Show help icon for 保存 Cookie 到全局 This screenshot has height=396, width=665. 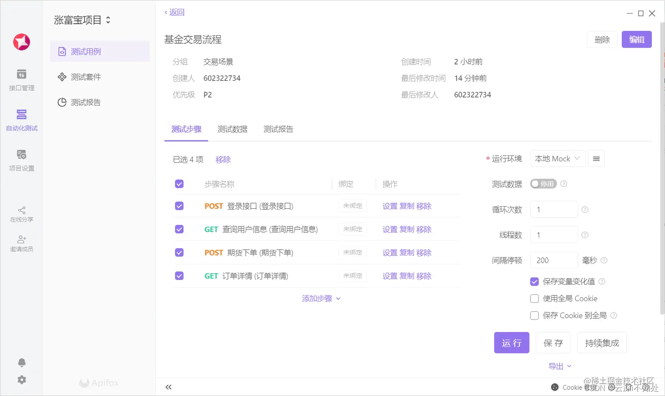(614, 316)
